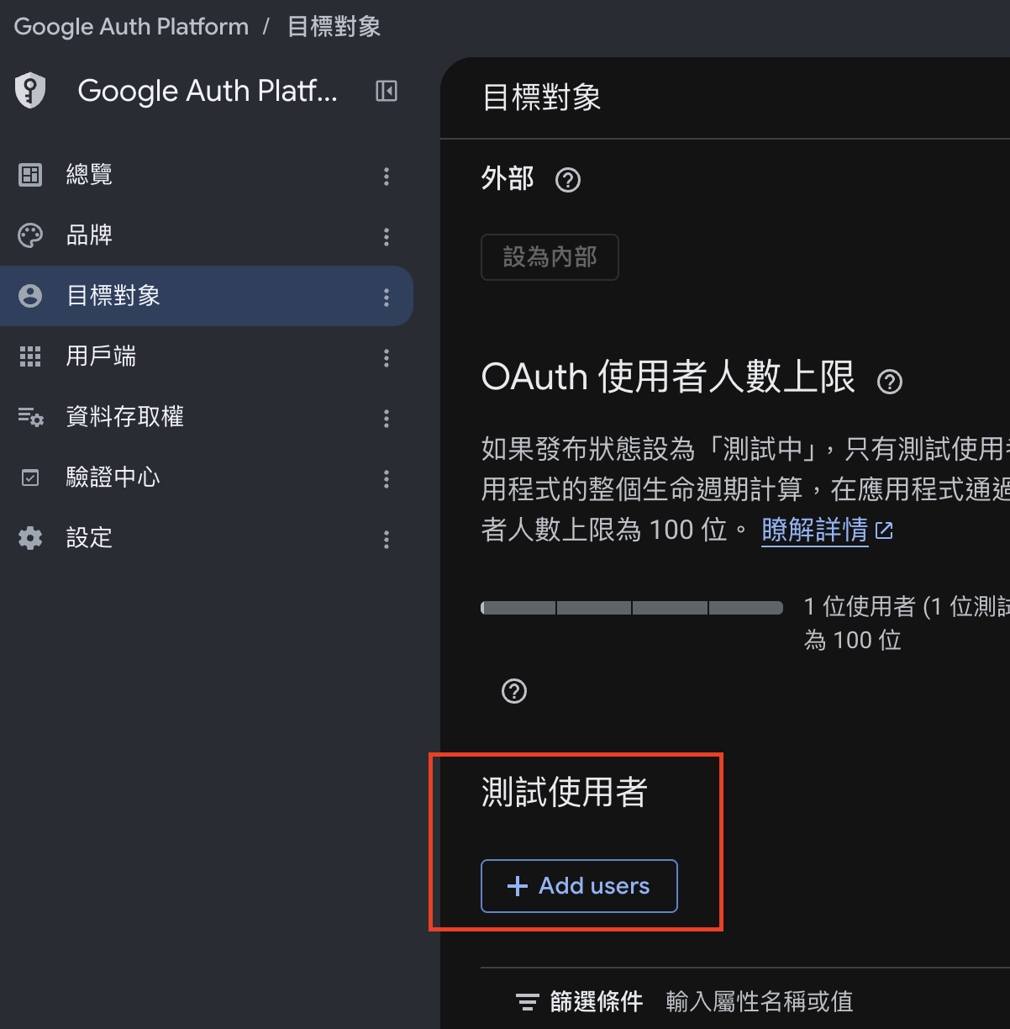Click Google Auth Platform in the breadcrumb
This screenshot has width=1010, height=1029.
click(132, 27)
